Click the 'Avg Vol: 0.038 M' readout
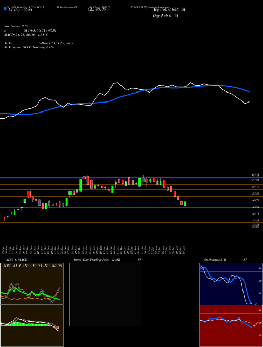263x347 pixels. coord(169,9)
